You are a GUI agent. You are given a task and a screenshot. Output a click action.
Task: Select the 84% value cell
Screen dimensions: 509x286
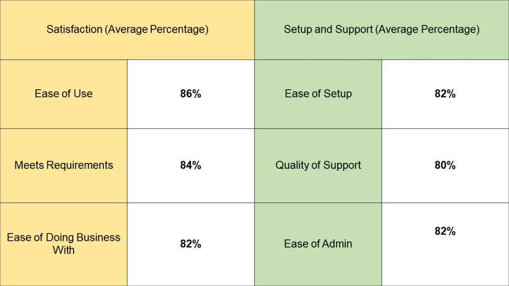tap(191, 166)
